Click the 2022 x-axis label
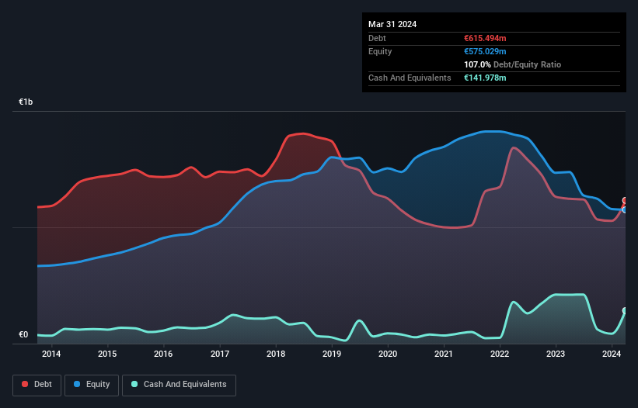Viewport: 638px width, 408px height. click(500, 354)
